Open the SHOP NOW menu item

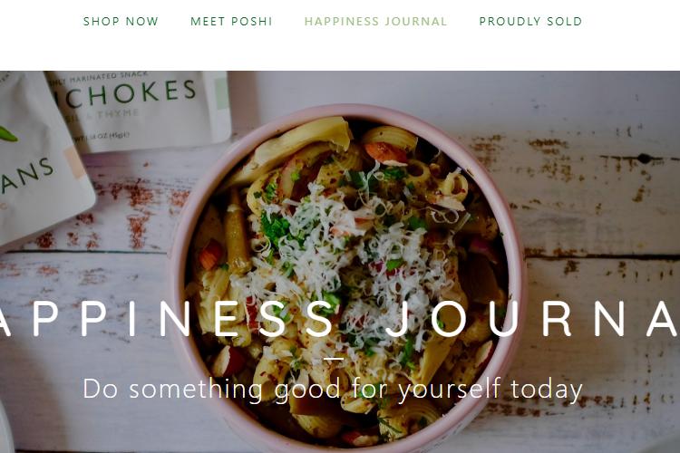click(x=121, y=21)
